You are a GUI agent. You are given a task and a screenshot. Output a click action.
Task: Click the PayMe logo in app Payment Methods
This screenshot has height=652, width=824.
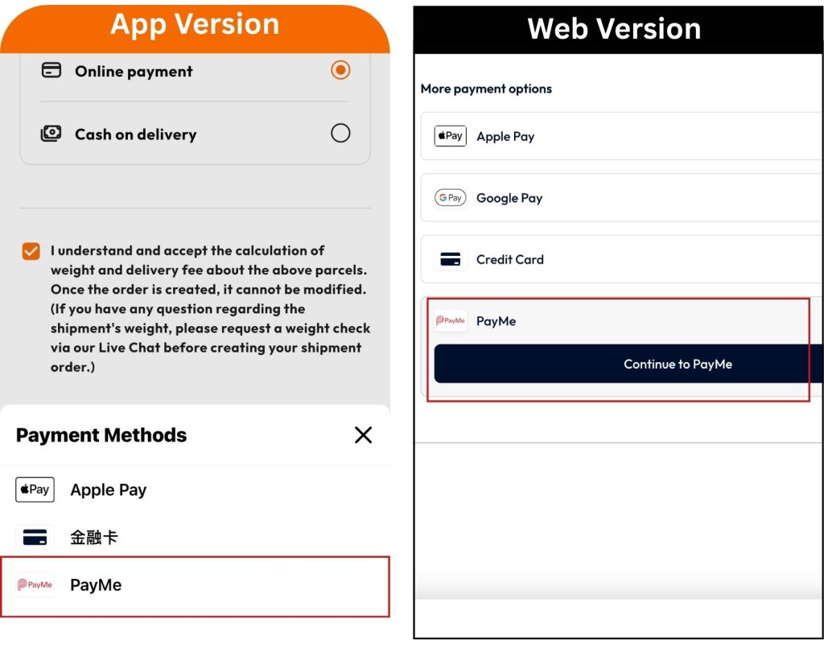(x=35, y=584)
